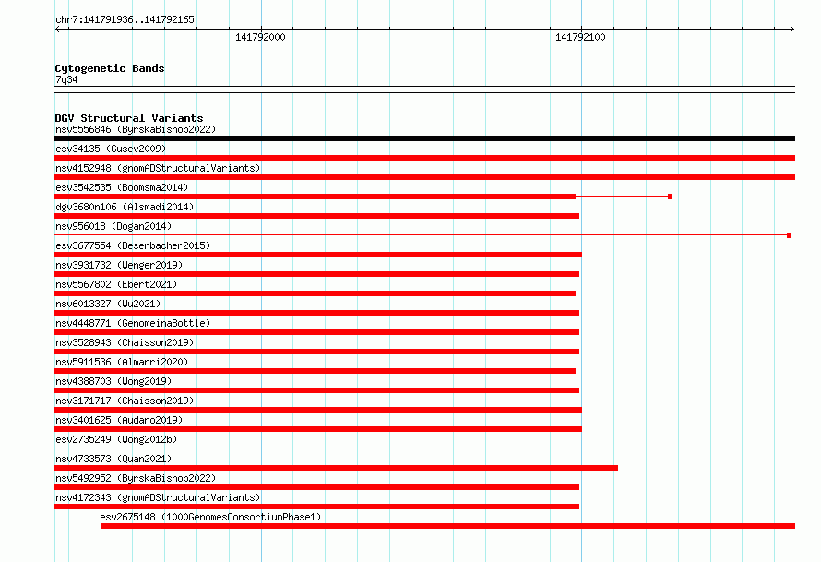Open the nsv956018 (Dogan2014) variant label

tap(113, 226)
